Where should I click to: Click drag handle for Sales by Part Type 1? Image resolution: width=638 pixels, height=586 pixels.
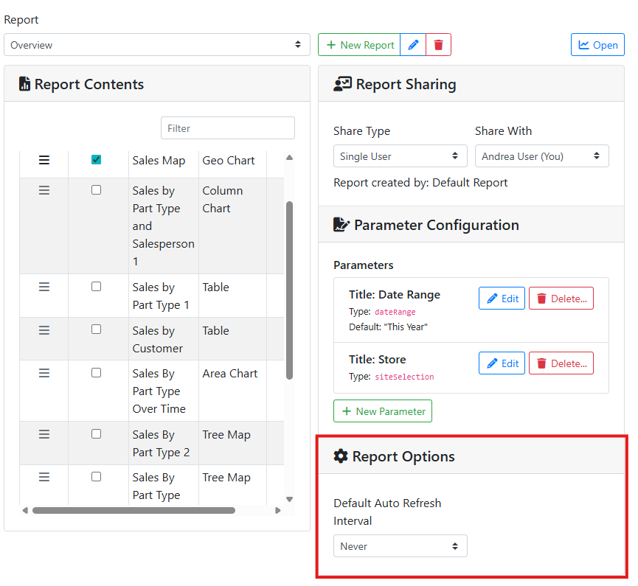click(44, 287)
